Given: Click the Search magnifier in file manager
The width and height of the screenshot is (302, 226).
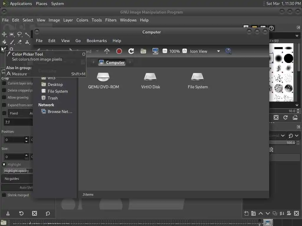Looking at the screenshot, I should 228,51.
